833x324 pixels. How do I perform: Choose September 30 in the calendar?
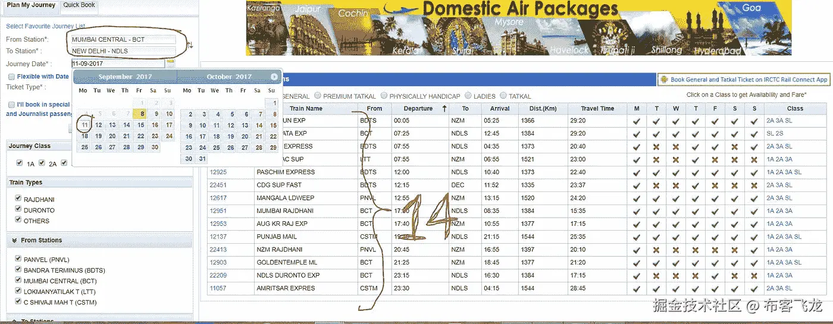[155, 147]
